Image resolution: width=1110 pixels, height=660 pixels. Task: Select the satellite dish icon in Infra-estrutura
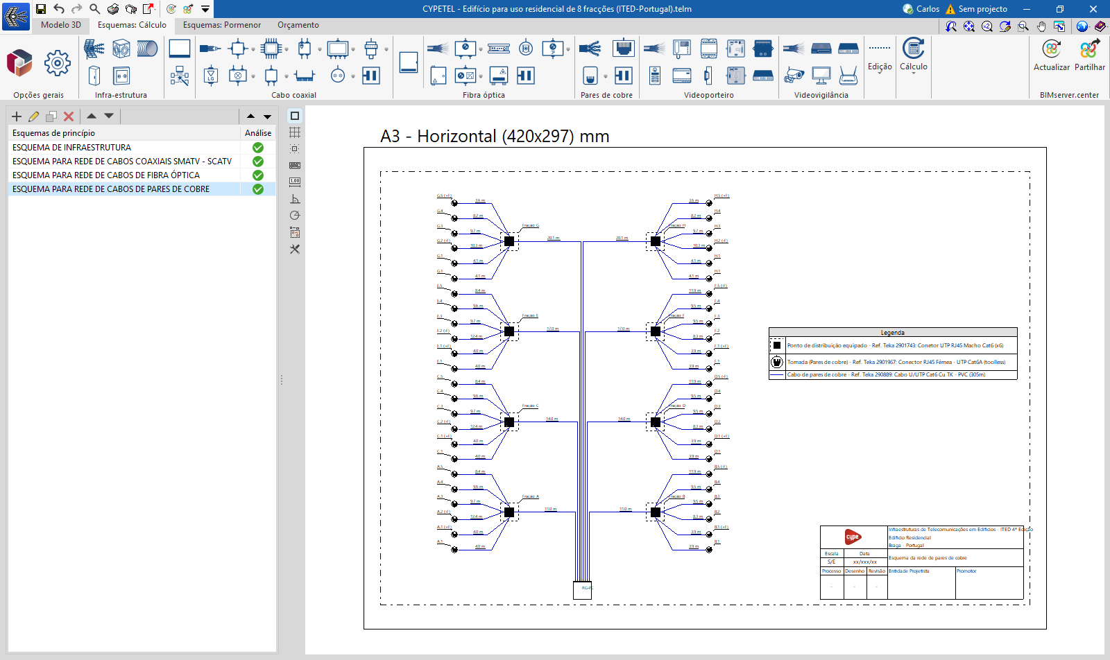click(94, 49)
